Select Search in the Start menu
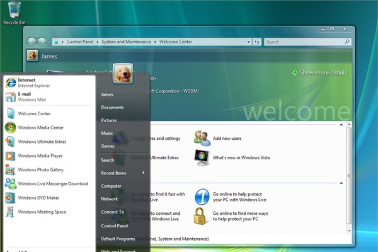Screen dimensions: 378x252 [x=108, y=160]
